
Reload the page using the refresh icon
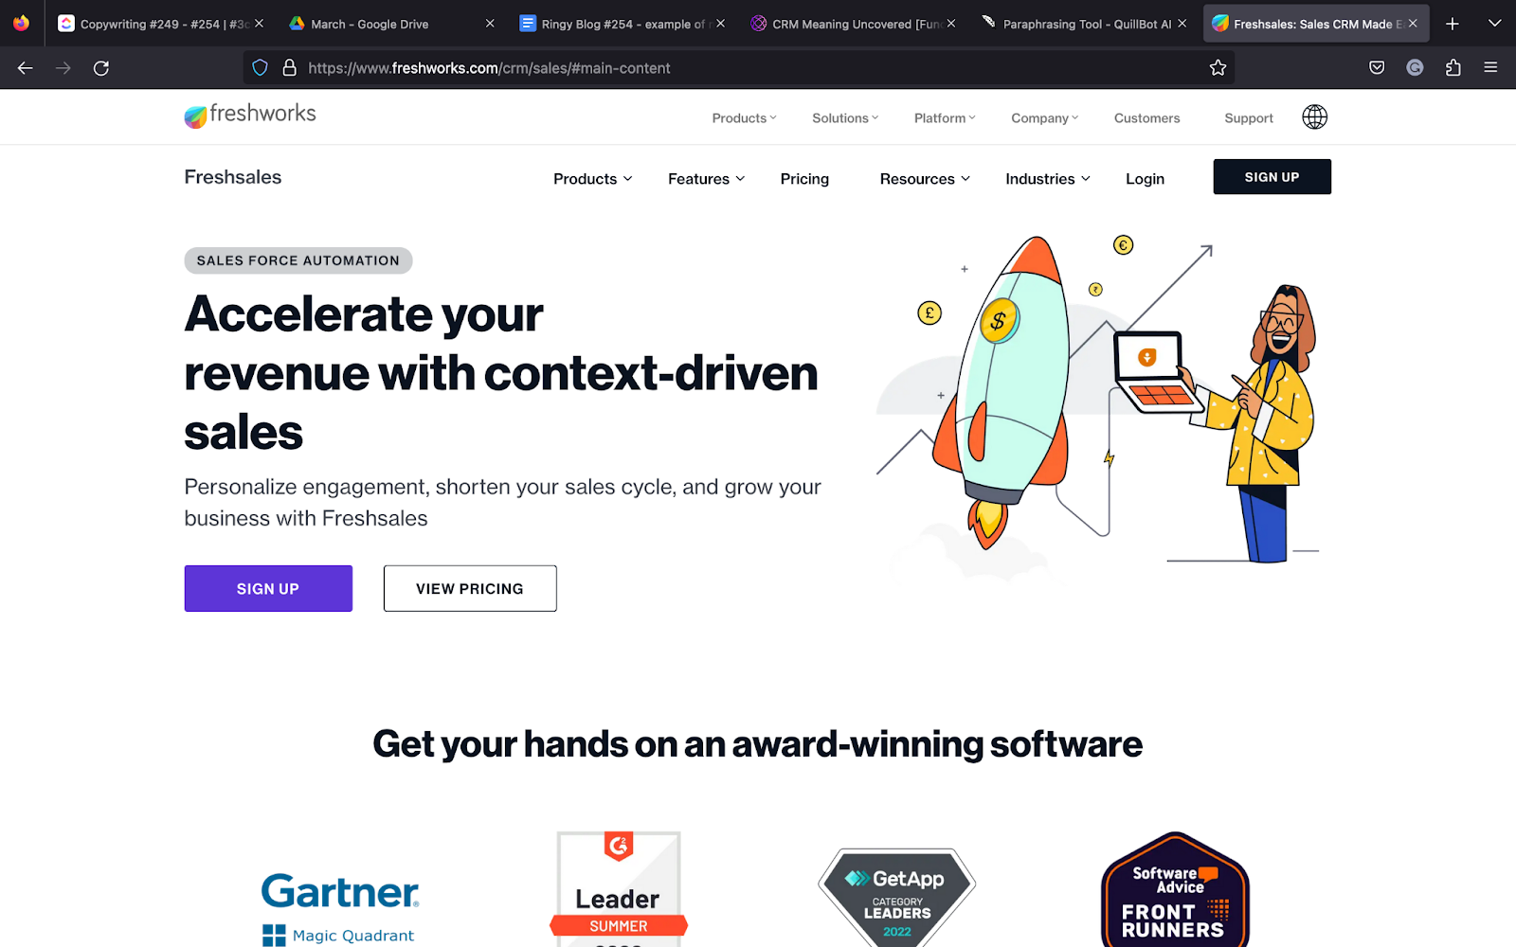pos(101,68)
